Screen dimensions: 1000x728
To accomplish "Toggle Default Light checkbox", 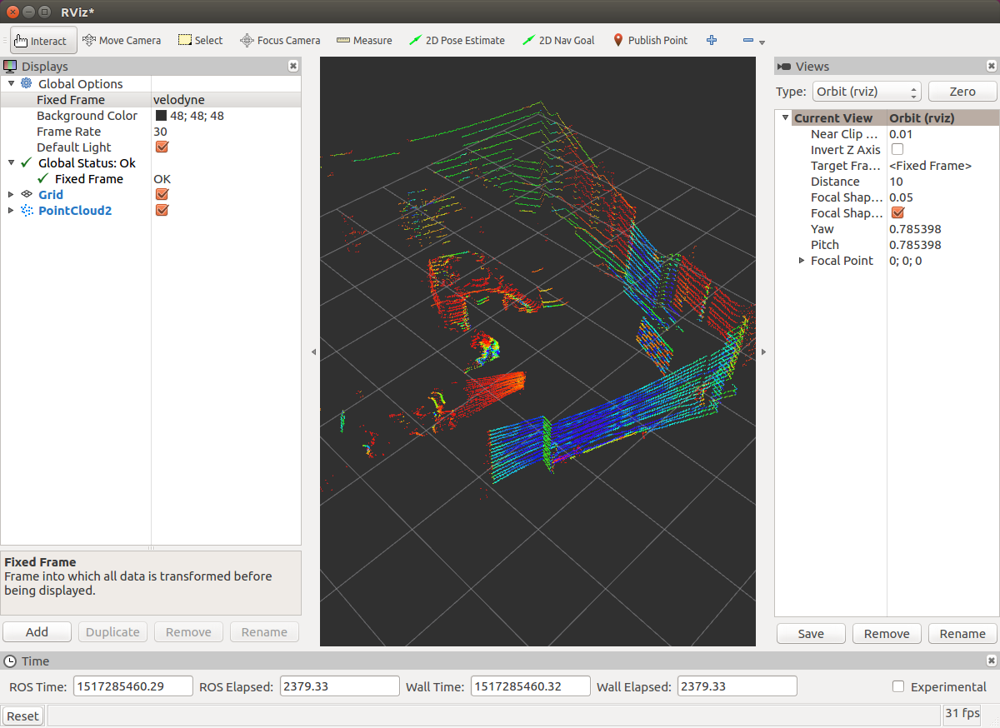I will pyautogui.click(x=162, y=147).
